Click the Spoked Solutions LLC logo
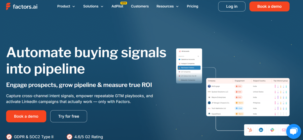Viewport: 303px width, 140px height. coord(209,92)
